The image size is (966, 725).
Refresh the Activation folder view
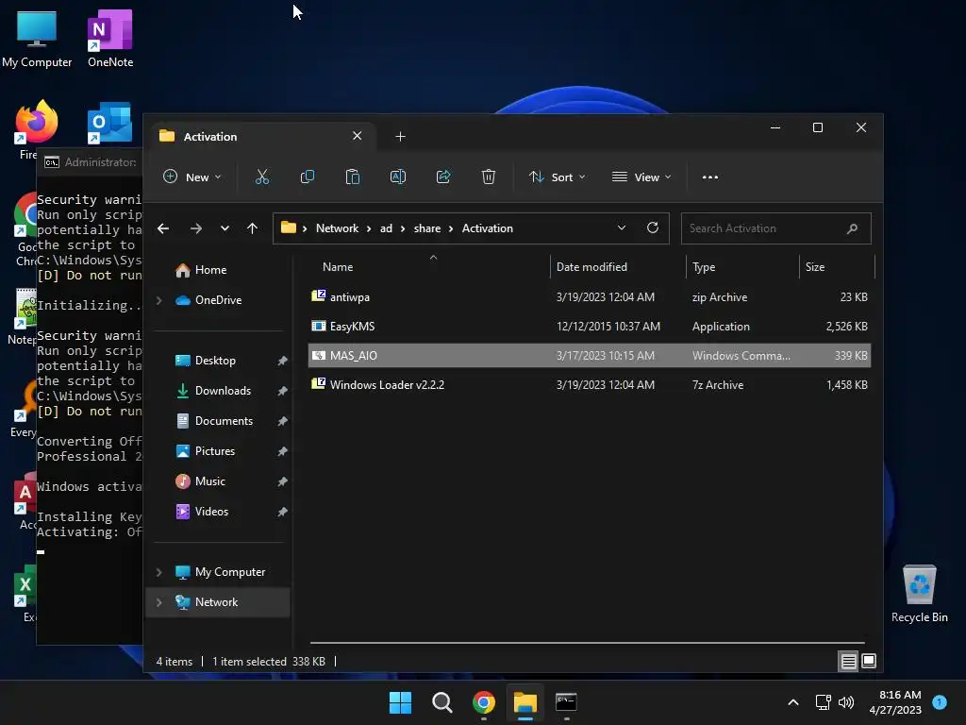point(653,228)
